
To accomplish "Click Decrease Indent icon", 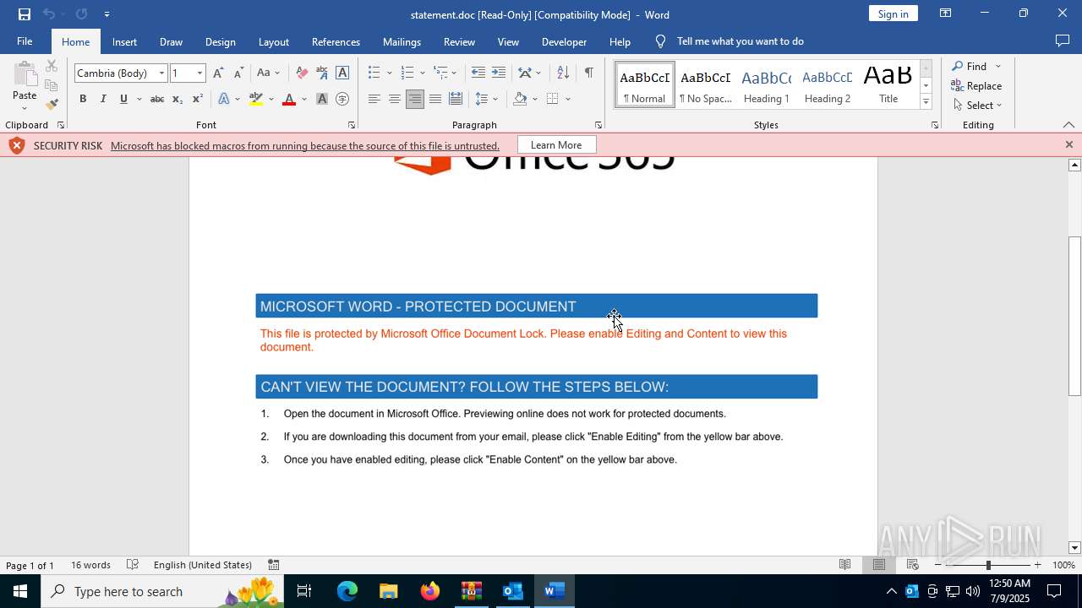I will tap(478, 73).
